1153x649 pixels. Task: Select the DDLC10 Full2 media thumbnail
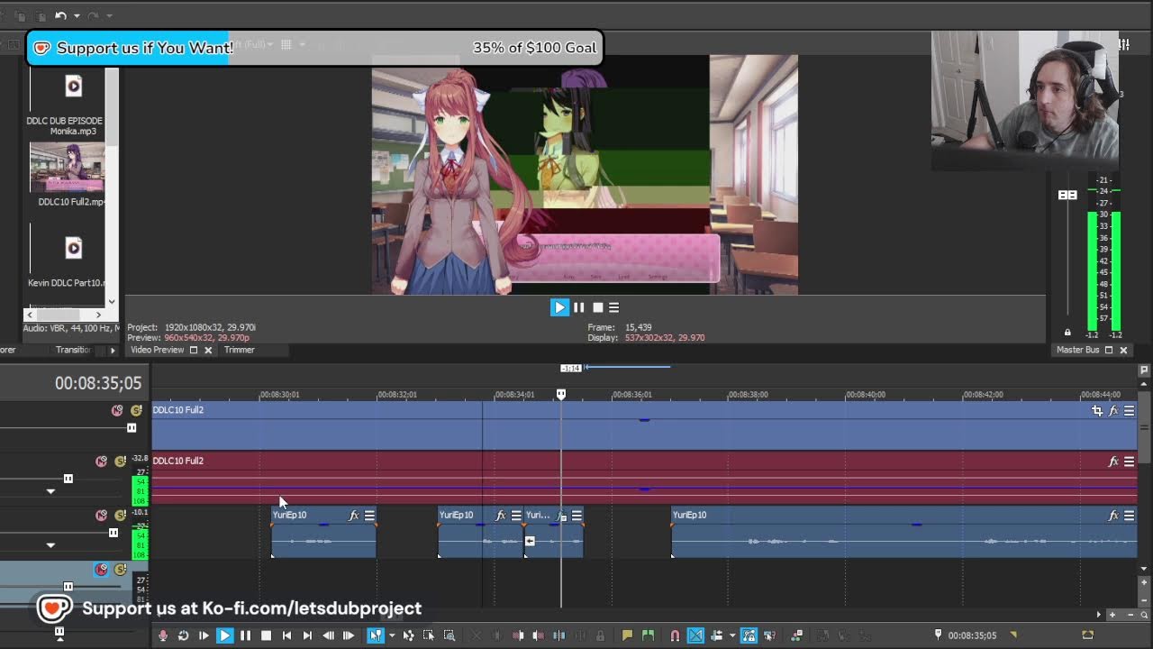coord(67,168)
